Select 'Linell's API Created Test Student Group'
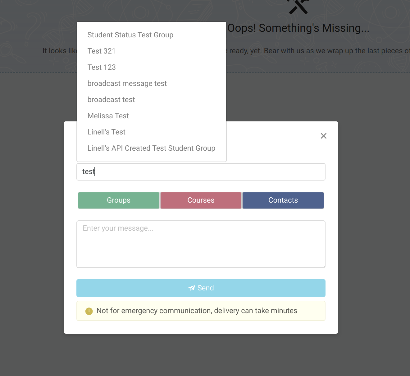Screen dimensions: 410x376 (x=151, y=148)
